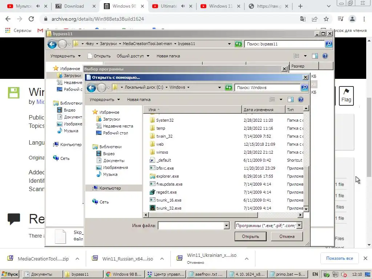Click Открыть in bypass11 toolbar
Viewport: 372px width, 279px height.
pyautogui.click(x=99, y=56)
